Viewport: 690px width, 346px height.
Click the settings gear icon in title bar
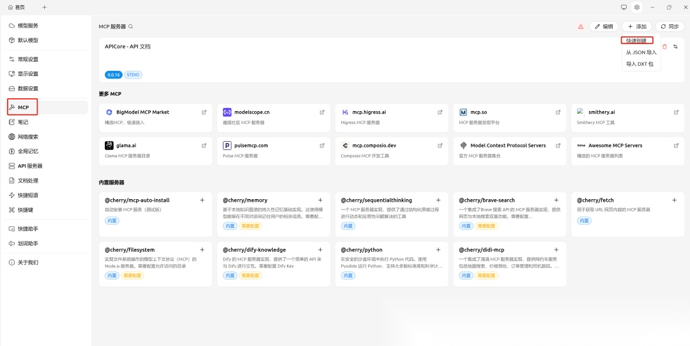pyautogui.click(x=637, y=7)
